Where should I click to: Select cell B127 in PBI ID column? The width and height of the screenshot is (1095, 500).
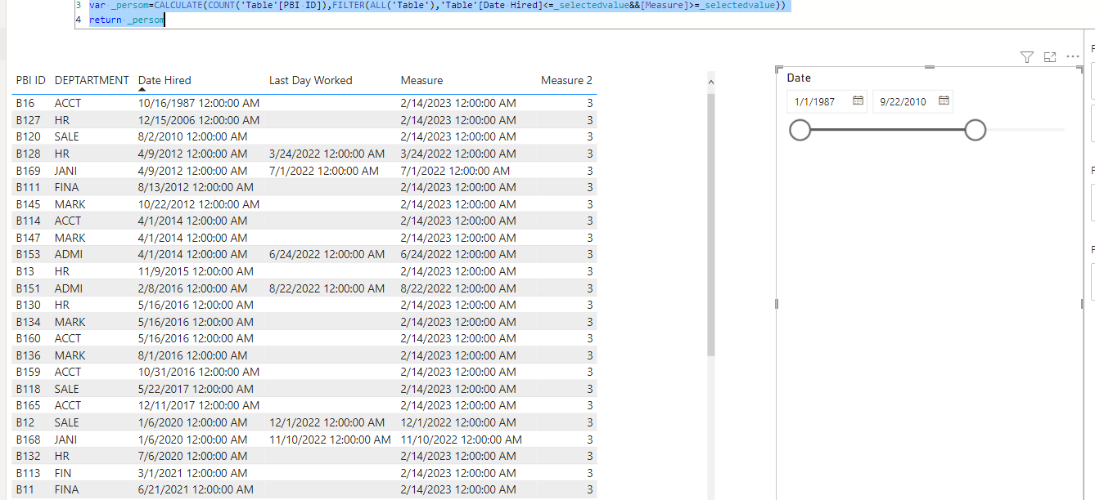(x=29, y=120)
